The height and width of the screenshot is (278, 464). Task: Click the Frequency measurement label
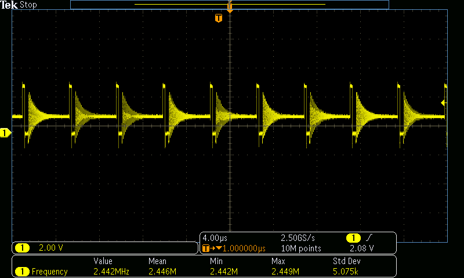coord(50,272)
